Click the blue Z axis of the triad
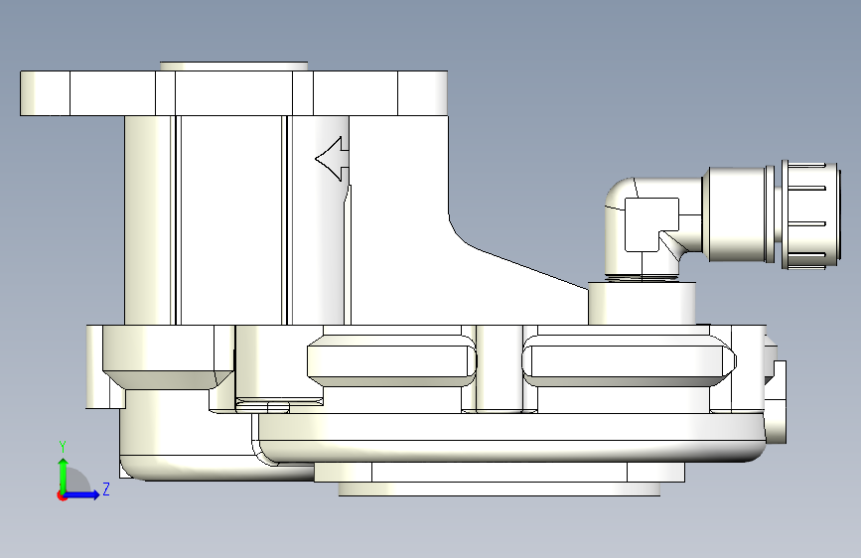Image resolution: width=861 pixels, height=558 pixels. pyautogui.click(x=81, y=494)
